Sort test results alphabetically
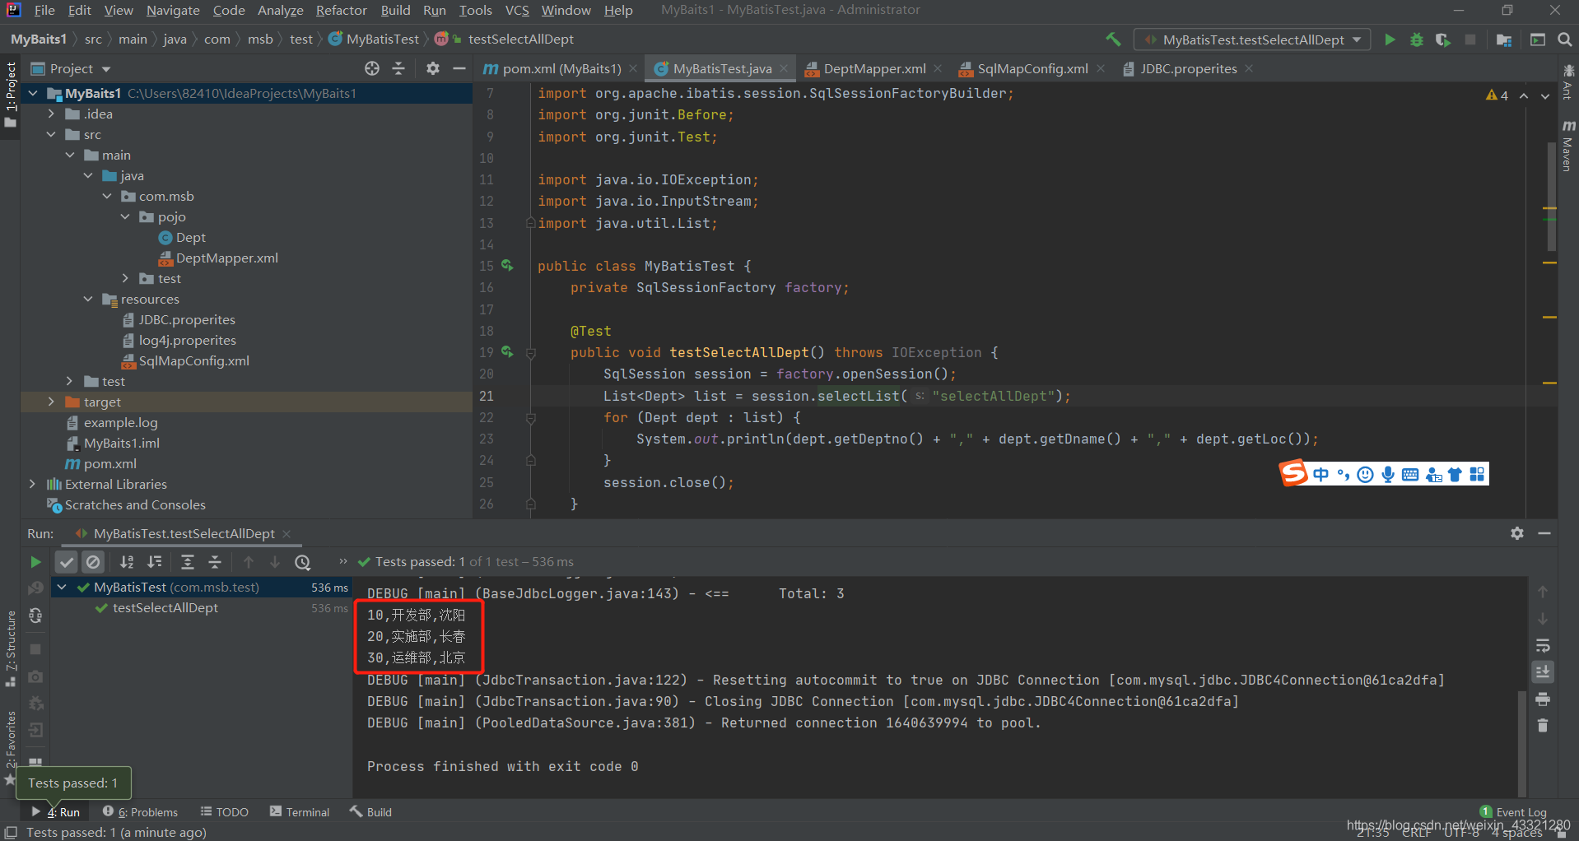 [127, 562]
